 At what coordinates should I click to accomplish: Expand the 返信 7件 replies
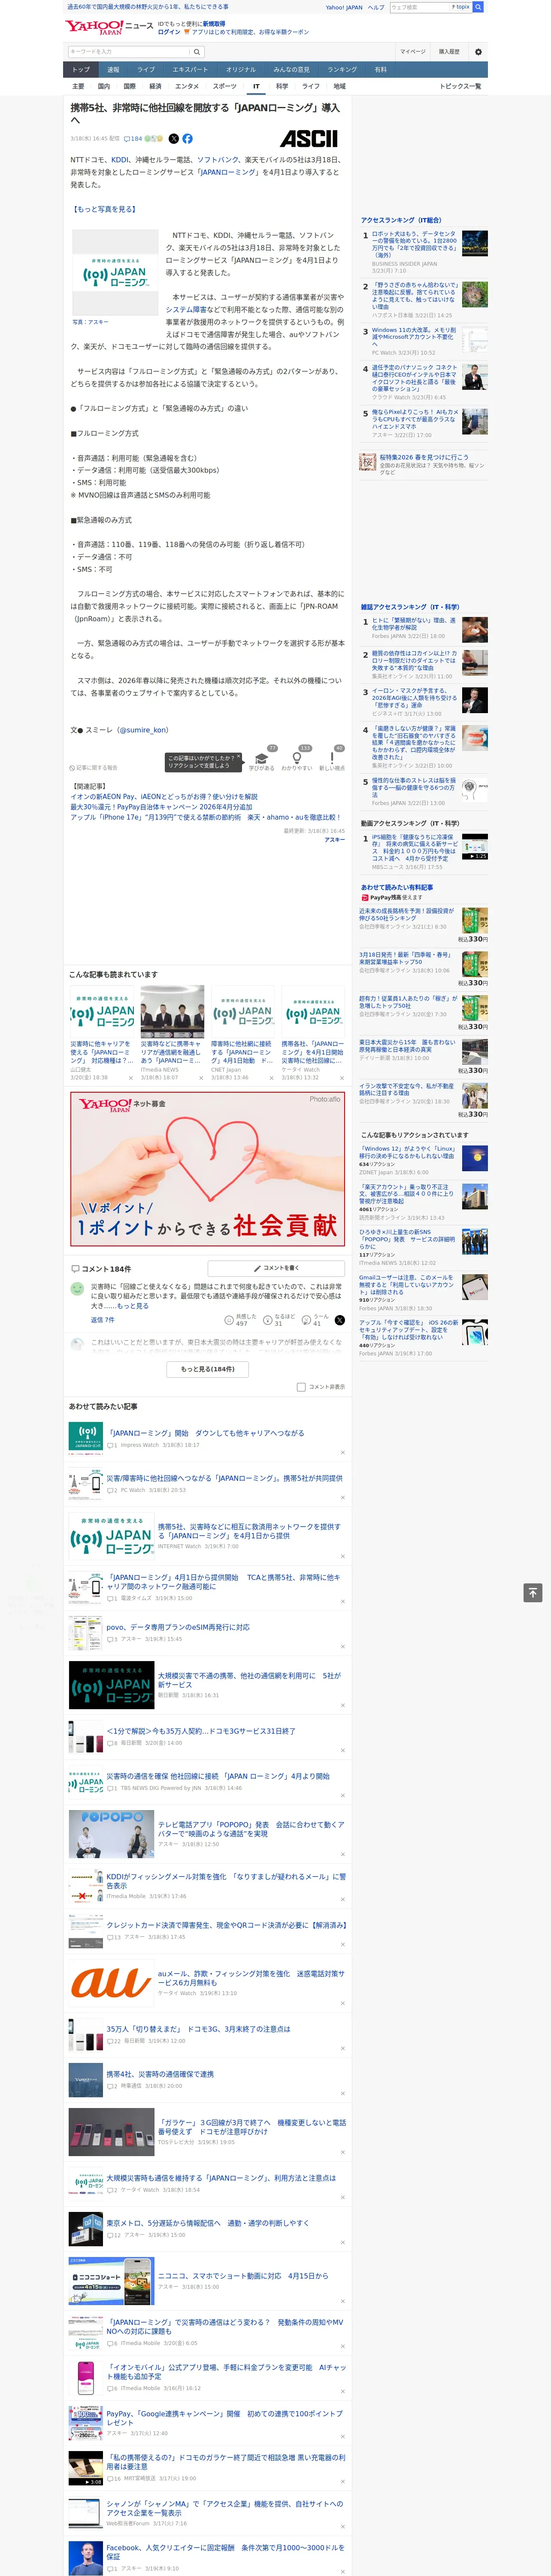click(x=103, y=1320)
